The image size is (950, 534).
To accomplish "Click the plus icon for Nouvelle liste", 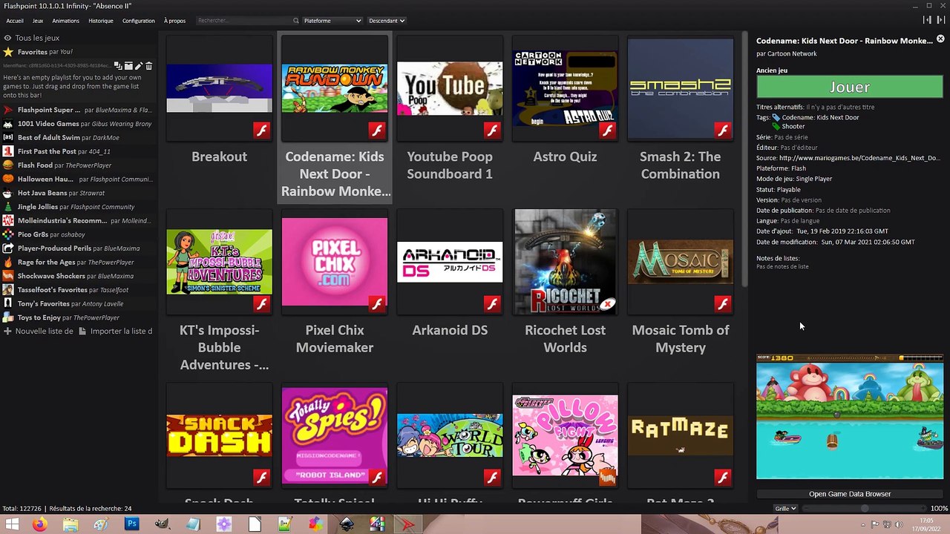I will click(x=7, y=332).
